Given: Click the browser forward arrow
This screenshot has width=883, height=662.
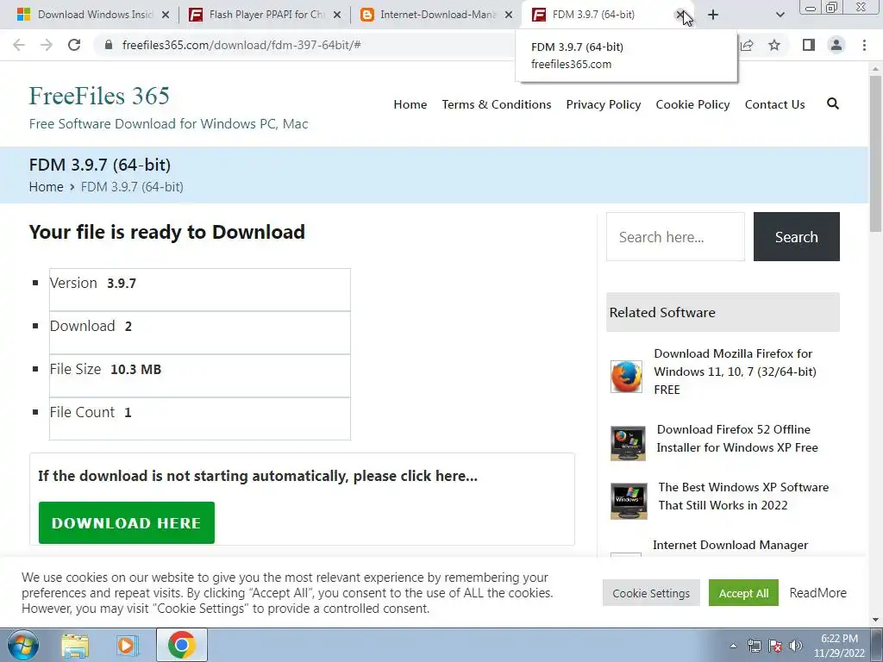Looking at the screenshot, I should pos(47,45).
